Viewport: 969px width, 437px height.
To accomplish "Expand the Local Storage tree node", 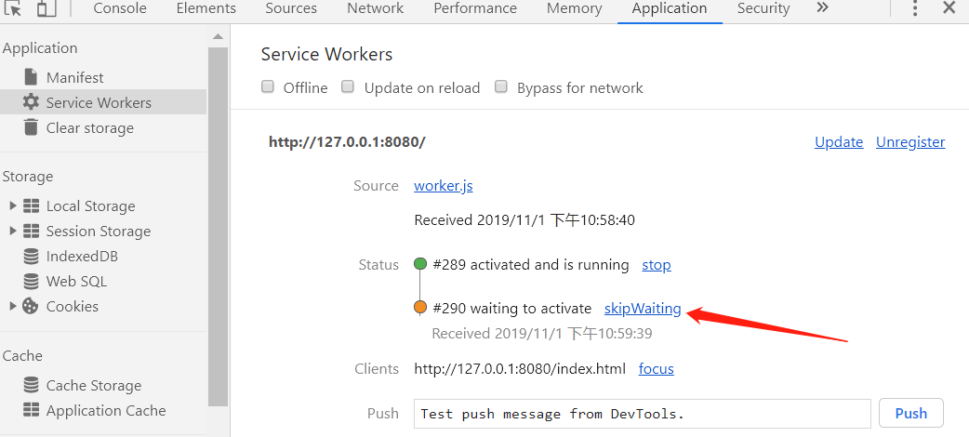I will coord(13,205).
